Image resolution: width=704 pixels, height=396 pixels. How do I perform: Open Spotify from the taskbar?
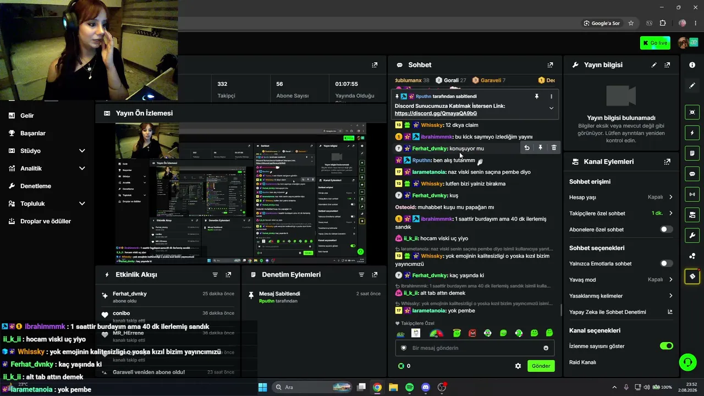pyautogui.click(x=409, y=387)
